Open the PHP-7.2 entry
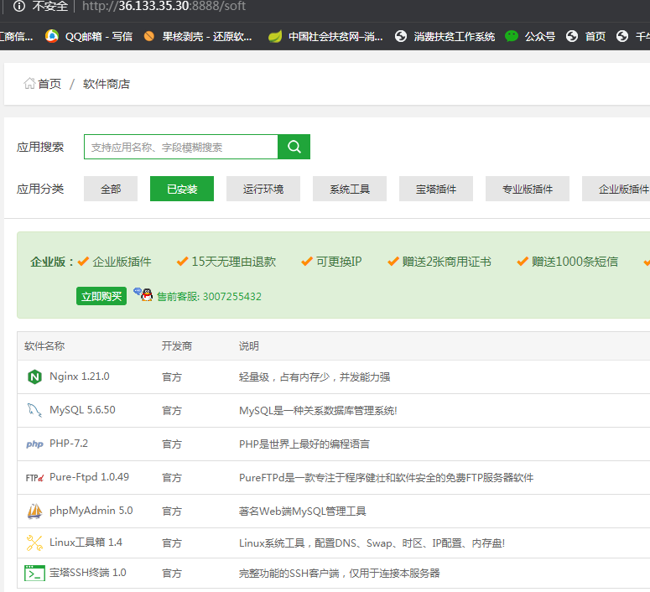The height and width of the screenshot is (592, 650). [69, 444]
